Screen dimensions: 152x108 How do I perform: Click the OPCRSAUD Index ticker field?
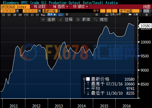[15, 7]
